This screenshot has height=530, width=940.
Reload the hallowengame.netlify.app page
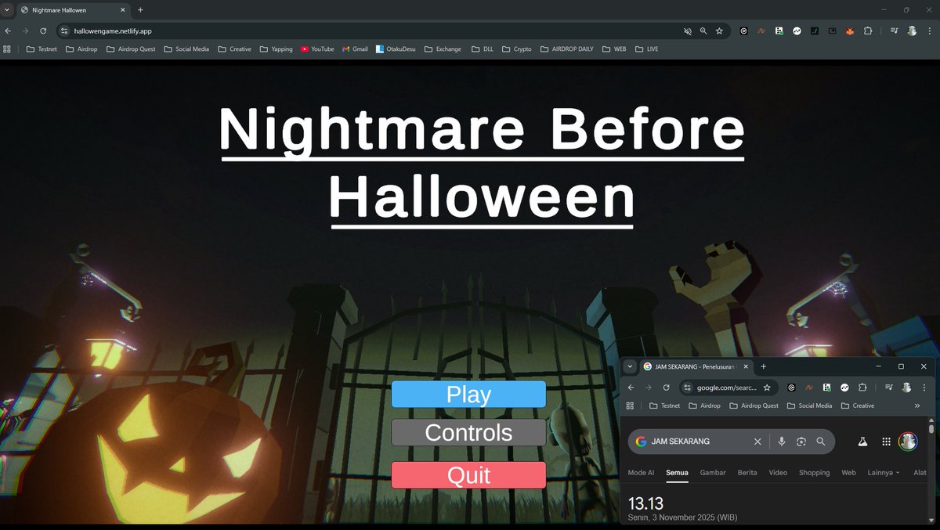[x=43, y=31]
